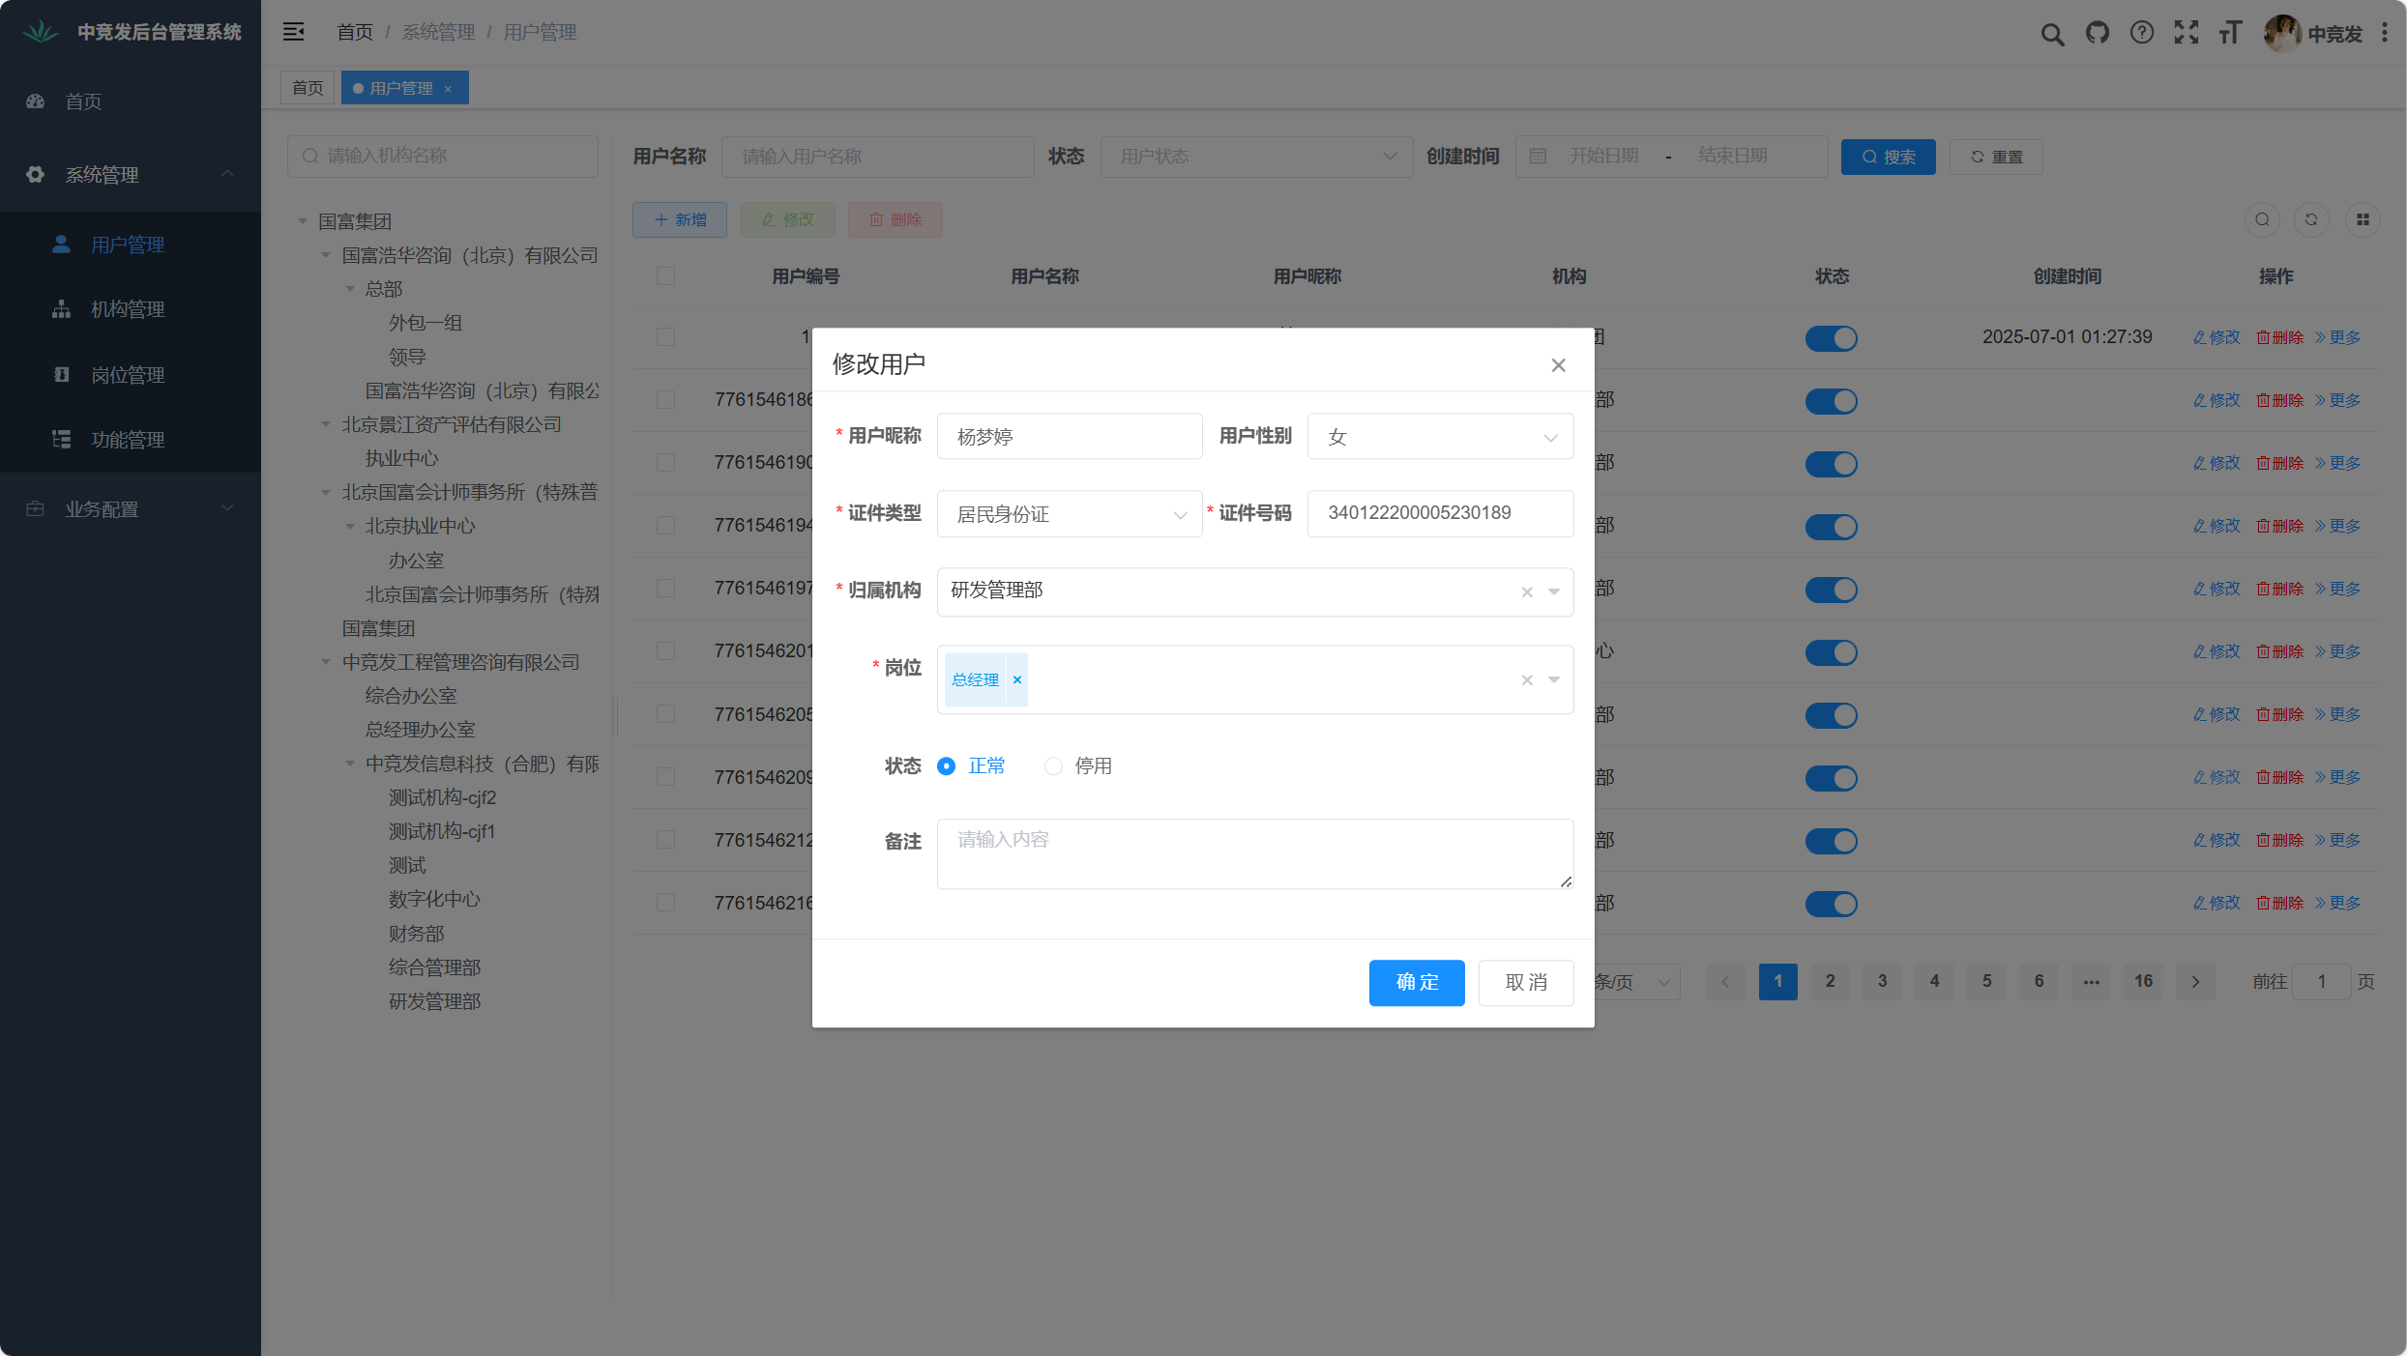Select the 停用 status radio button

click(1053, 765)
